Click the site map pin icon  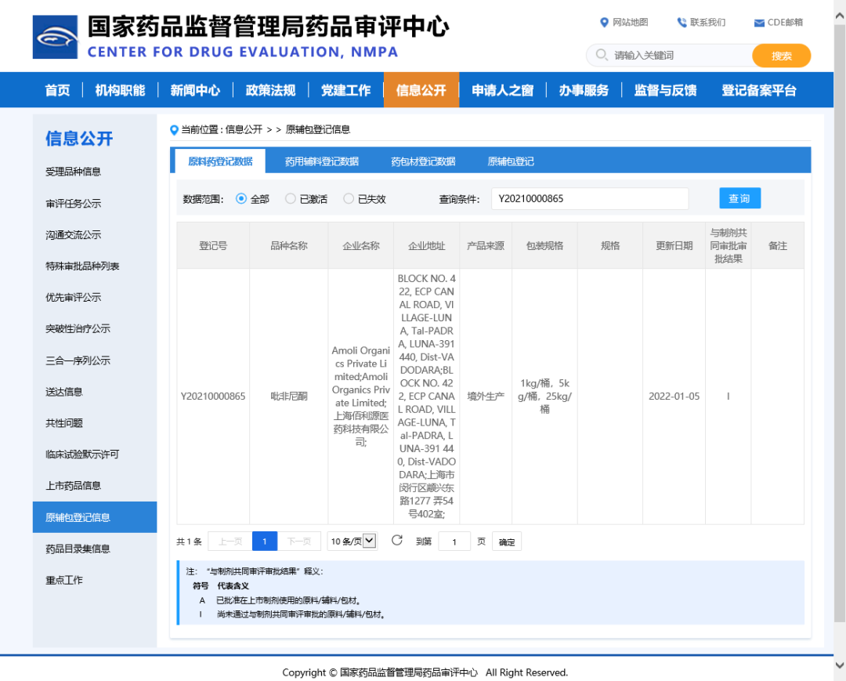tap(604, 23)
